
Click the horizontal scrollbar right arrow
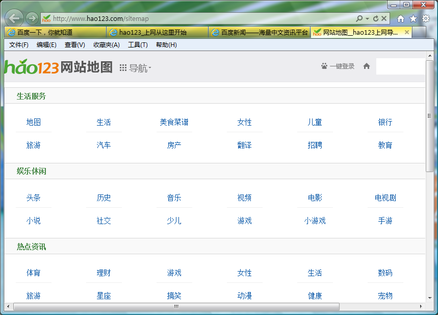[x=421, y=307]
